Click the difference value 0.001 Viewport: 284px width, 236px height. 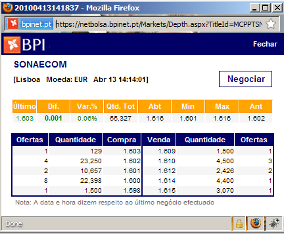coord(53,118)
